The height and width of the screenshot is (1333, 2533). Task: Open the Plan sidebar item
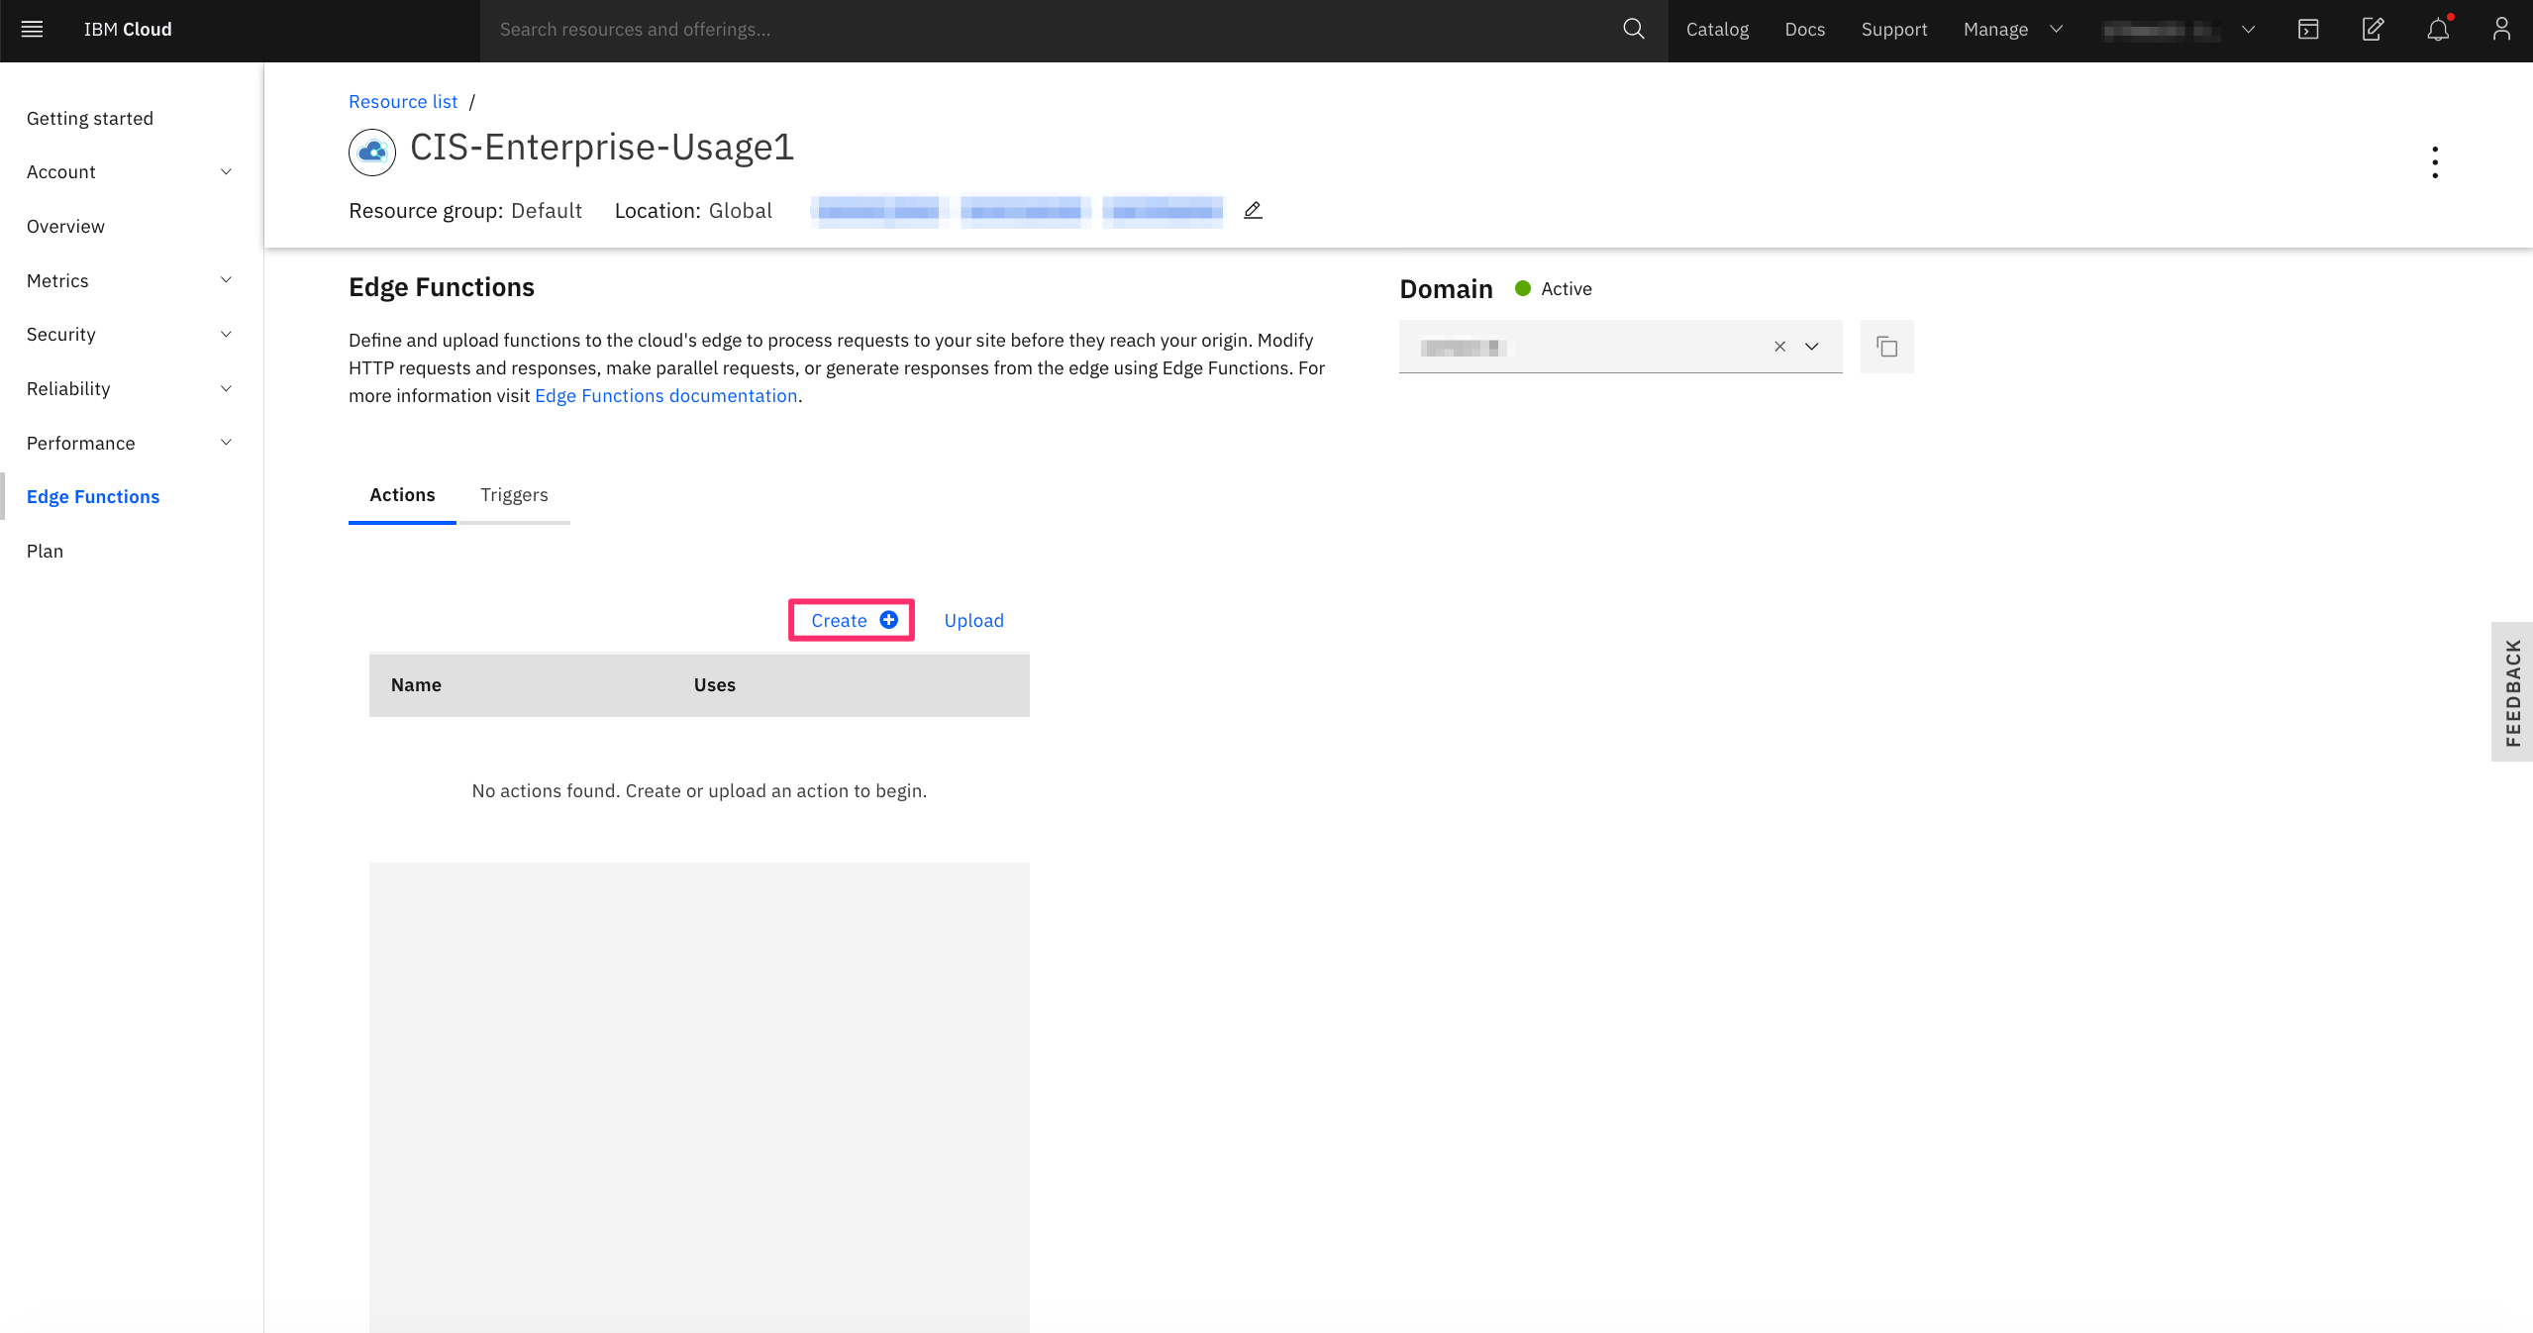(x=45, y=551)
